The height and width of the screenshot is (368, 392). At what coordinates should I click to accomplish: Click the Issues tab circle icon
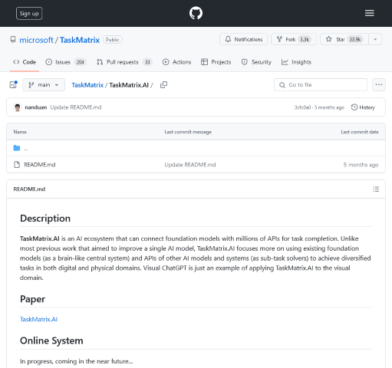point(49,62)
